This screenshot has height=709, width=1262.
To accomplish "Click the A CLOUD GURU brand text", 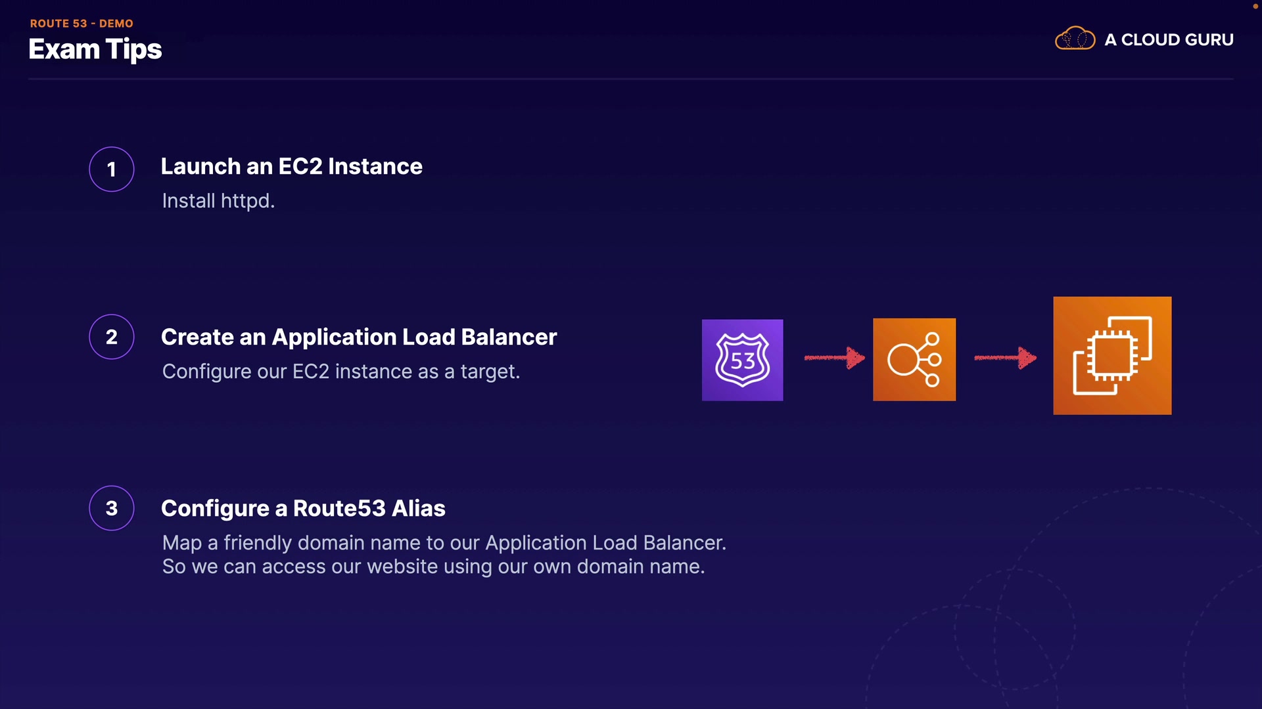I will (1168, 39).
